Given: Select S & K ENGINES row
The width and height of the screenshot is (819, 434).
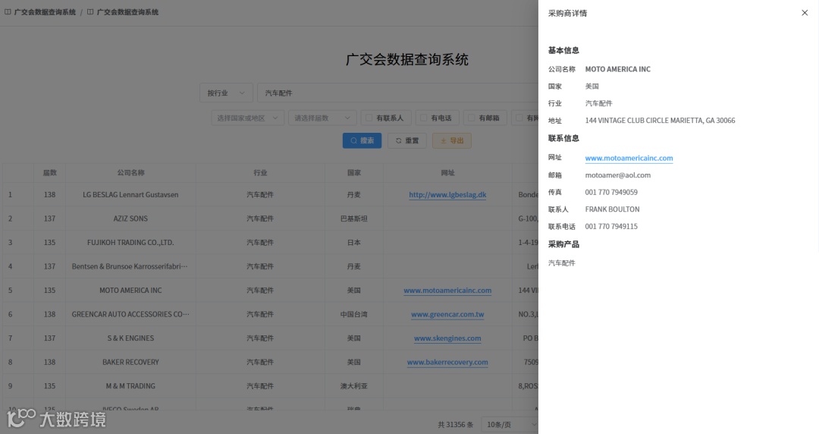Looking at the screenshot, I should [x=271, y=338].
